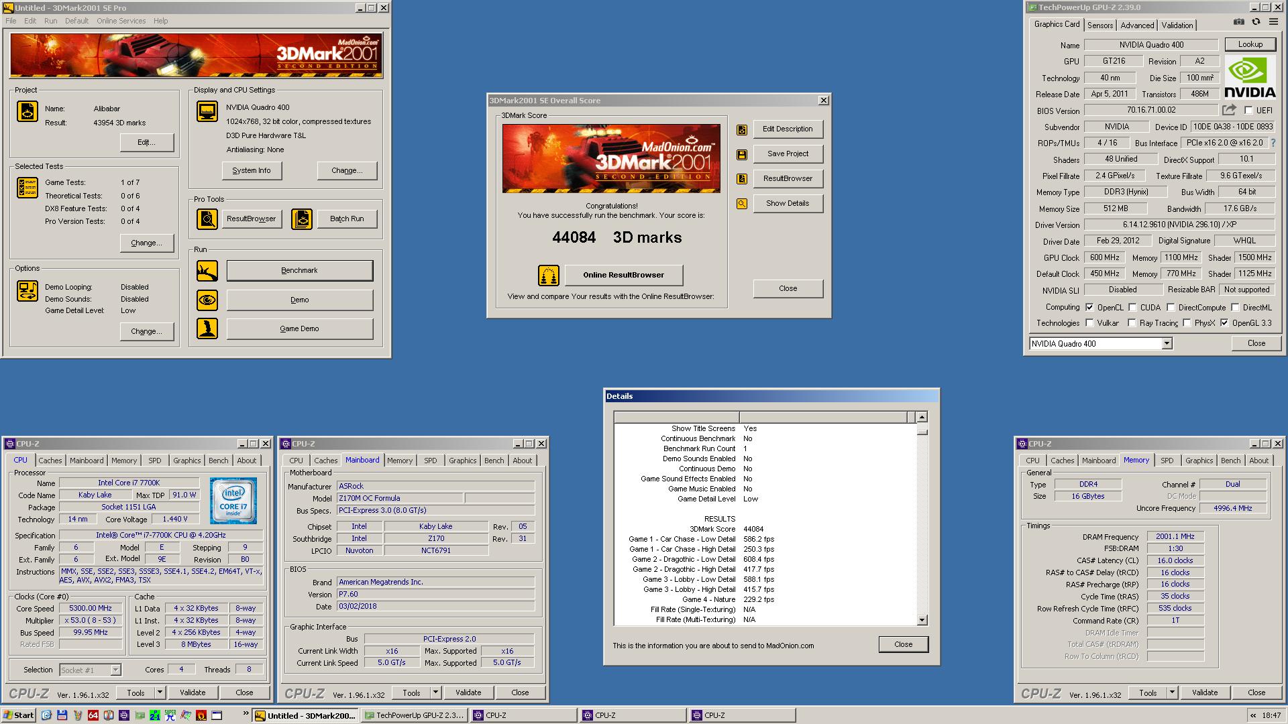This screenshot has height=724, width=1288.
Task: Open the GPU-Z hamburger menu
Action: [1273, 22]
